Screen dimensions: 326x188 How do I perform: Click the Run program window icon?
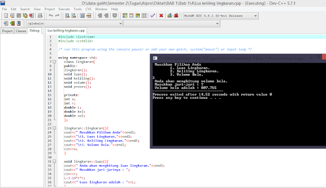click(x=131, y=16)
